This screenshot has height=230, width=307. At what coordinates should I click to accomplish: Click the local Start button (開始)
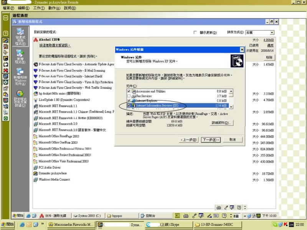pyautogui.click(x=7, y=225)
